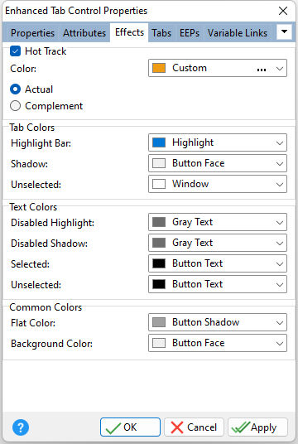Switch to the Properties tab
Image resolution: width=298 pixels, height=444 pixels.
[32, 33]
